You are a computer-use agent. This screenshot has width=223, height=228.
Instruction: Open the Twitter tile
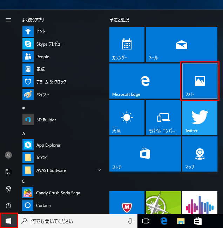(200, 118)
